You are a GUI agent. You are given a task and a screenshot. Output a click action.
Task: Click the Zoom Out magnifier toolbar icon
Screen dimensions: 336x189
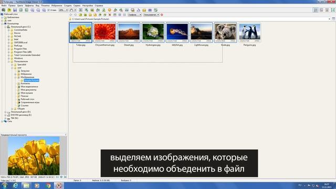click(38, 10)
